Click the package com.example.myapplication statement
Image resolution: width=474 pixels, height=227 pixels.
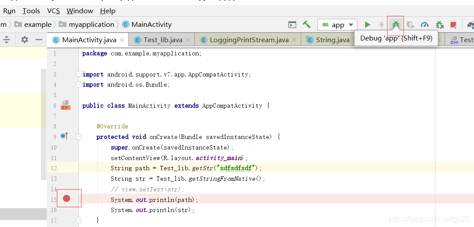(x=142, y=53)
